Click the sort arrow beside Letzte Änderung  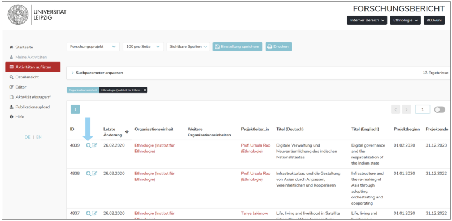point(127,132)
